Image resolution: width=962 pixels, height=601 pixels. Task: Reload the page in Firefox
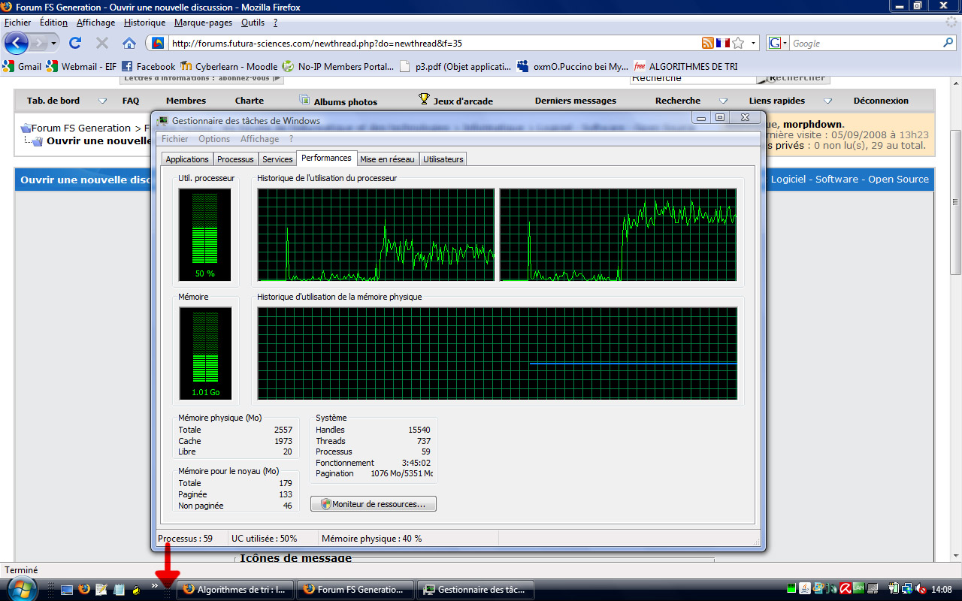(x=75, y=43)
